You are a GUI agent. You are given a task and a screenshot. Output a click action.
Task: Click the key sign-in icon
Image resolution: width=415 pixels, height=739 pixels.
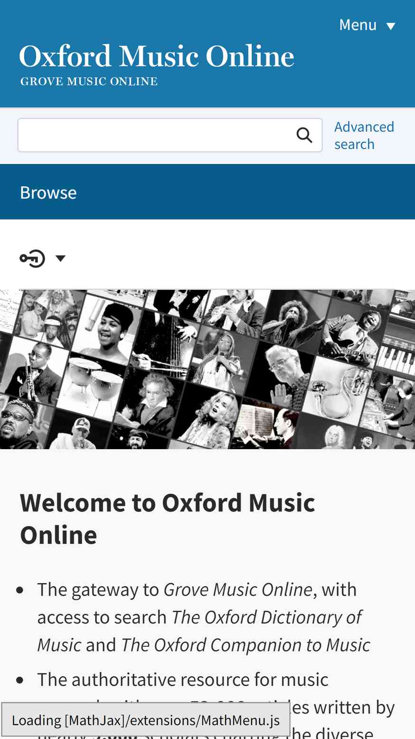click(32, 259)
